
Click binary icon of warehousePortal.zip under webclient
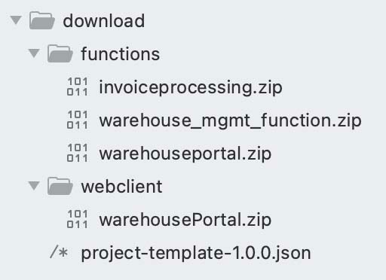(78, 219)
